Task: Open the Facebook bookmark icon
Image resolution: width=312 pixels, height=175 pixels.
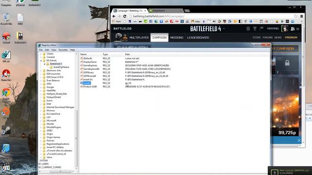Action: coord(151,21)
